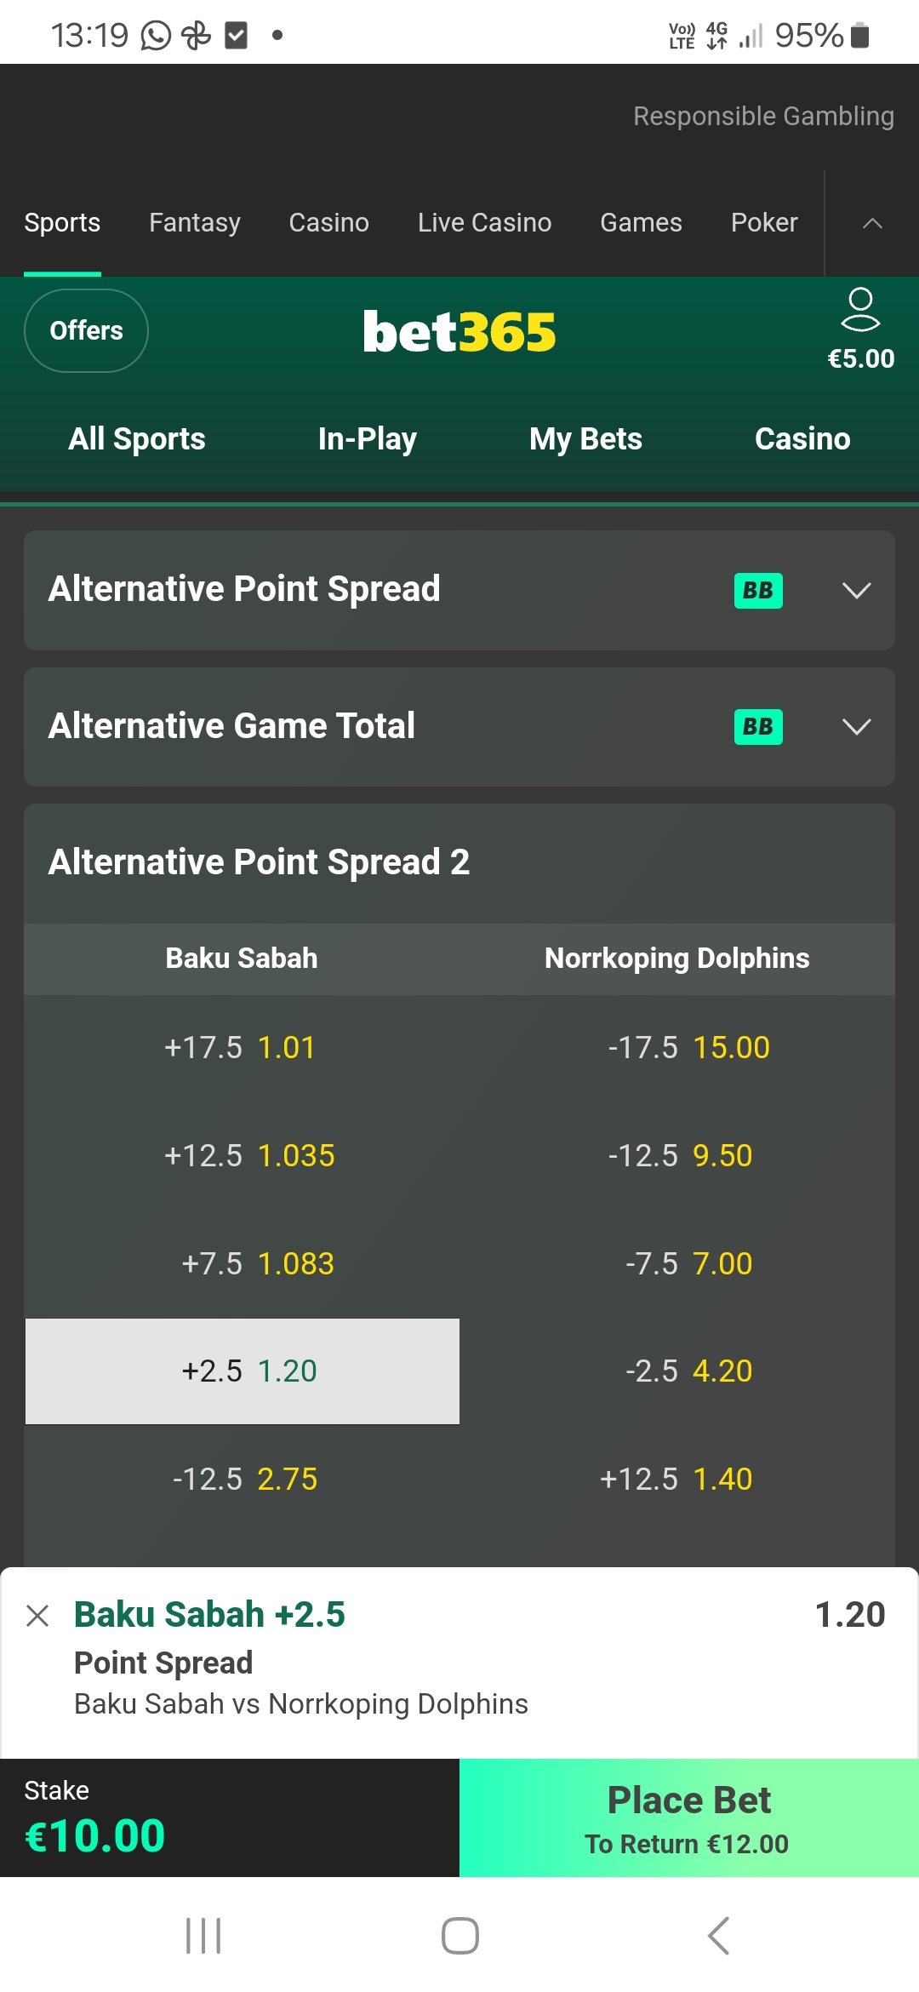This screenshot has width=919, height=1992.
Task: Tap the Bet Builder badge on Alternative Game Total
Action: pos(758,726)
